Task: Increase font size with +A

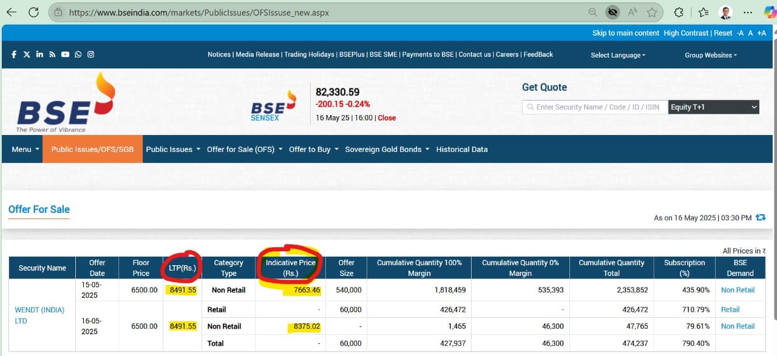Action: (x=762, y=33)
